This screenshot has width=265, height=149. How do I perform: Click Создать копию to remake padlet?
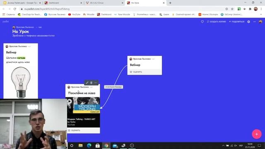point(216,22)
